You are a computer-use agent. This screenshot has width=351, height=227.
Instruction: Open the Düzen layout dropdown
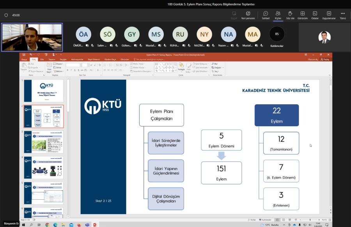pyautogui.click(x=58, y=64)
